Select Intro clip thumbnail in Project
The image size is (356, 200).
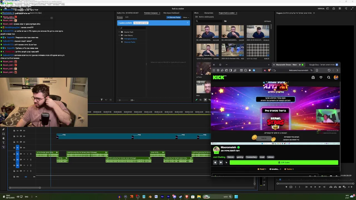[203, 87]
